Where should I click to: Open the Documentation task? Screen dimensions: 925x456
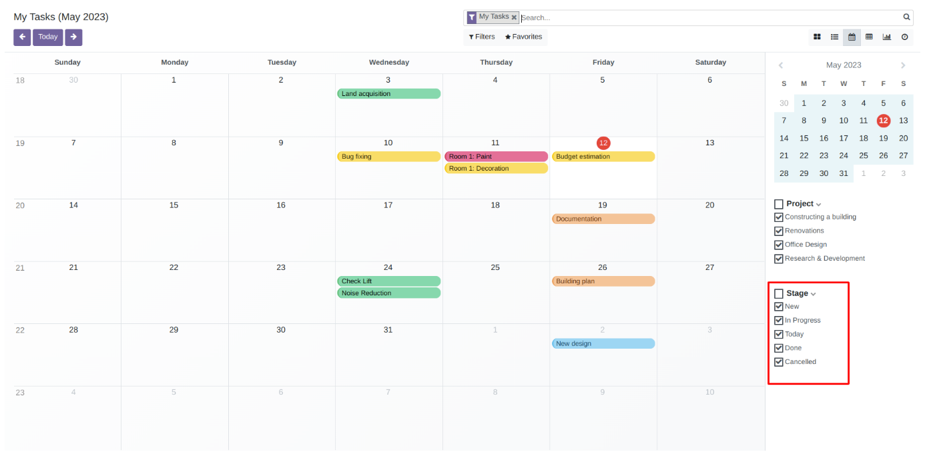tap(603, 219)
